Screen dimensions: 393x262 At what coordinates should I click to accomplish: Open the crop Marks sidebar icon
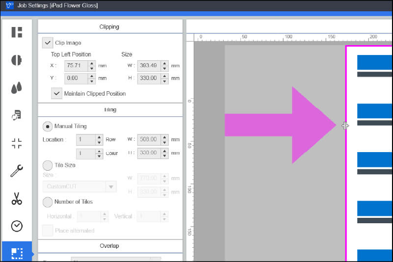[x=17, y=143]
